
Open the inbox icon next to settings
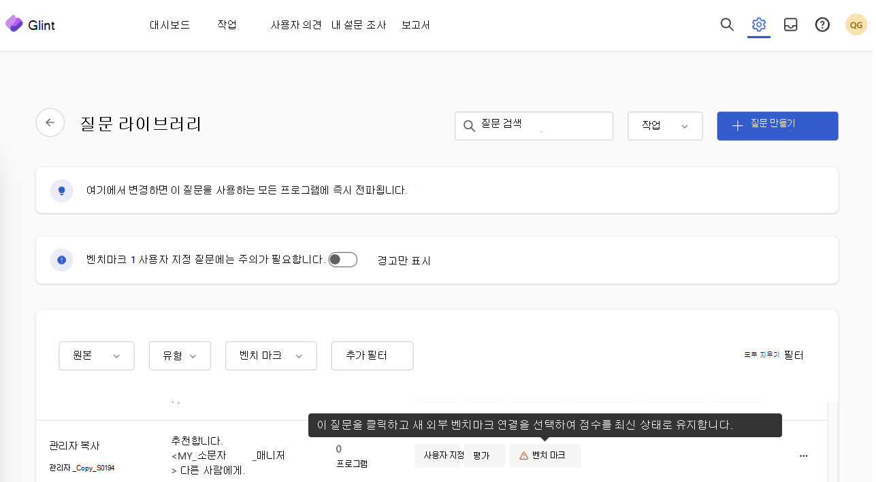pos(790,24)
